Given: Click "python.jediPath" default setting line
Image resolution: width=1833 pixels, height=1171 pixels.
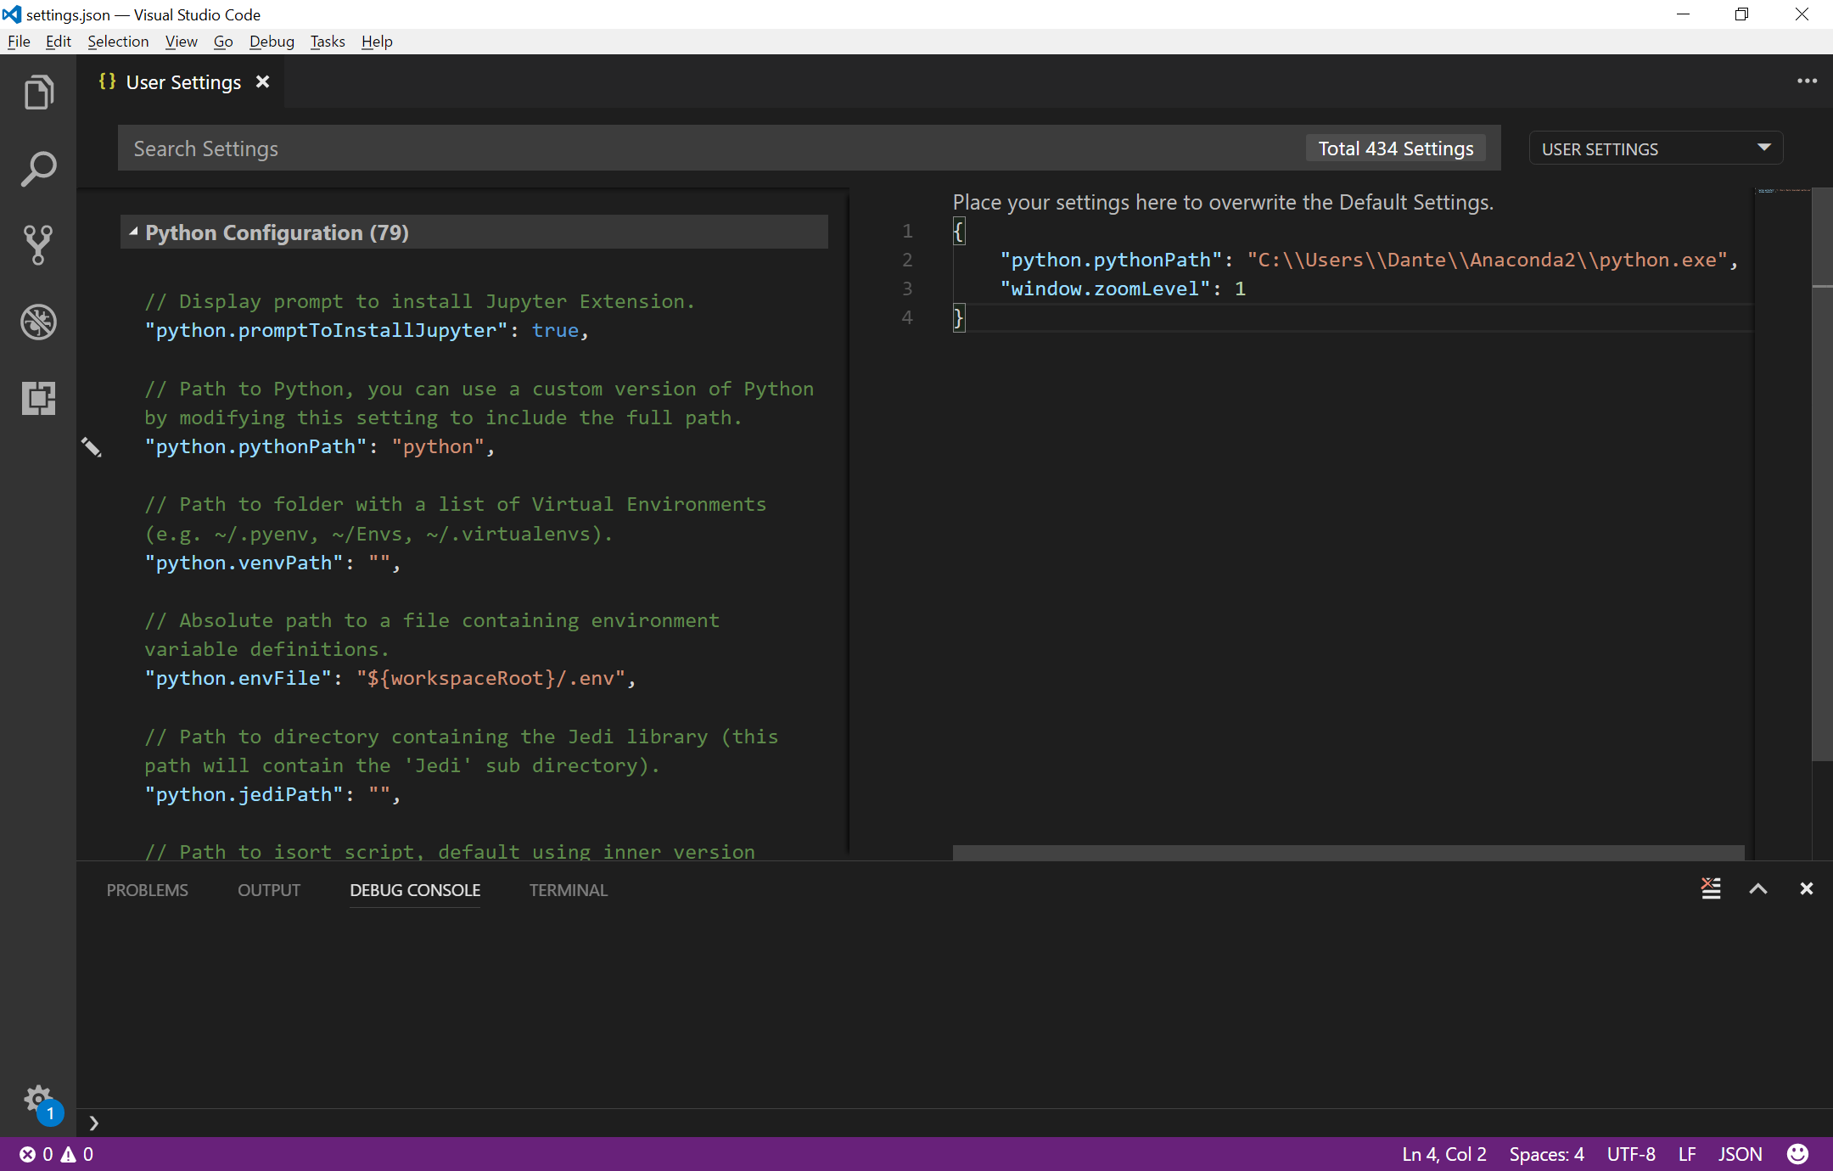Looking at the screenshot, I should click(x=272, y=794).
